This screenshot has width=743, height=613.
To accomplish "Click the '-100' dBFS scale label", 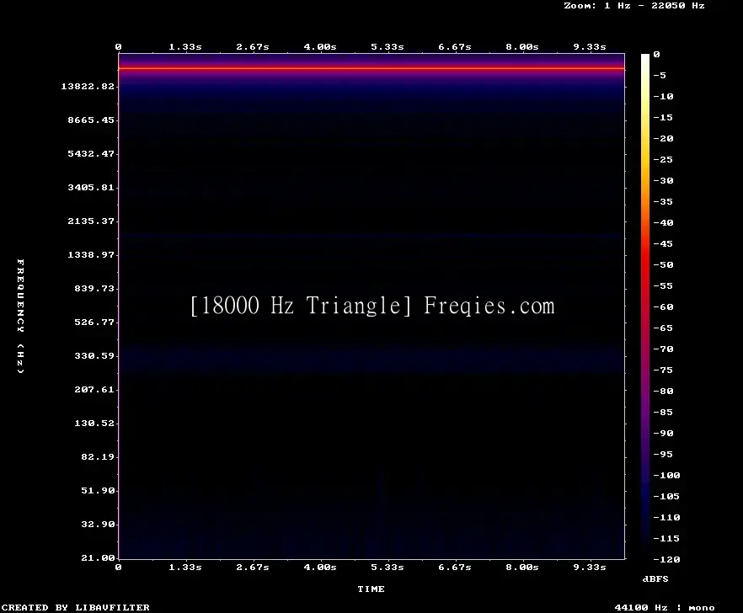I will [x=666, y=475].
